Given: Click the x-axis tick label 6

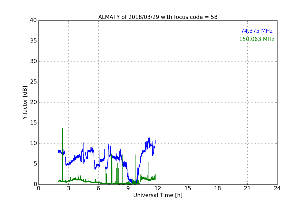Looking at the screenshot, I should tap(98, 188).
